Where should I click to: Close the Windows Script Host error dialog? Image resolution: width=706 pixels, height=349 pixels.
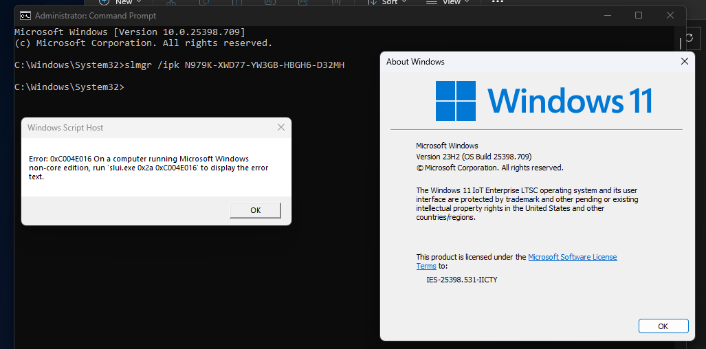tap(281, 127)
